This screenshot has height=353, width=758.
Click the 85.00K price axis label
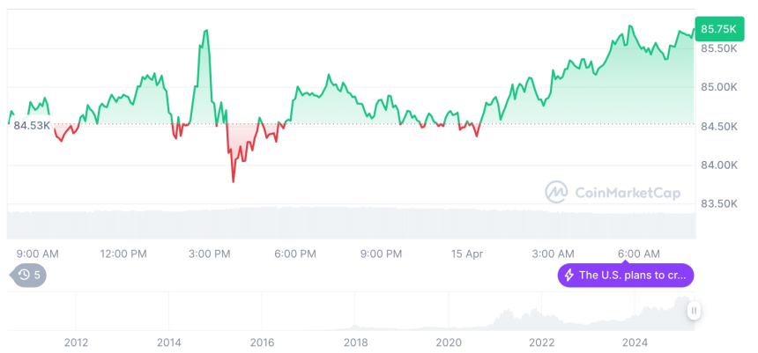pyautogui.click(x=719, y=87)
